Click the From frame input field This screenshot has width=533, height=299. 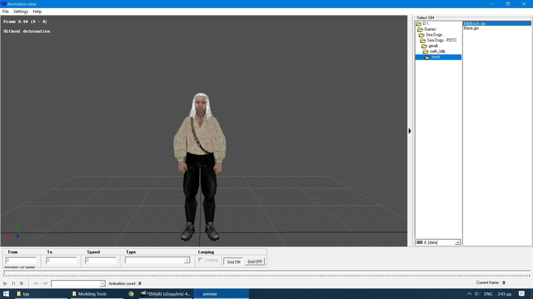(21, 260)
